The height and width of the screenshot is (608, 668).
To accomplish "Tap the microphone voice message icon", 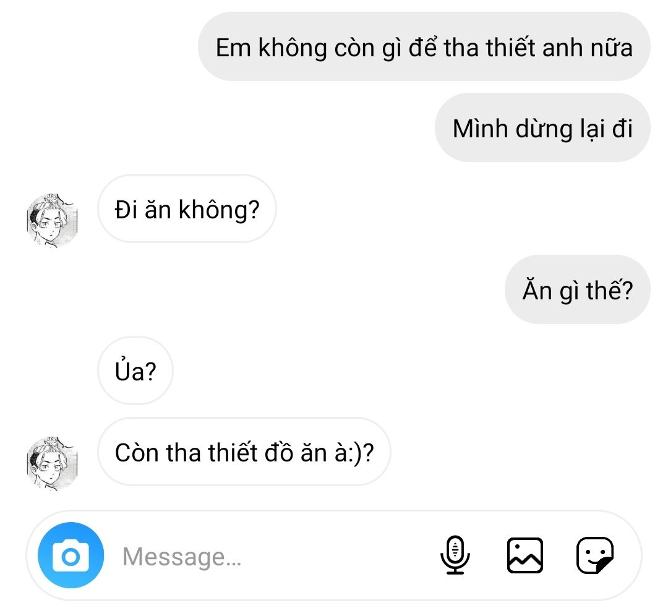I will 455,555.
